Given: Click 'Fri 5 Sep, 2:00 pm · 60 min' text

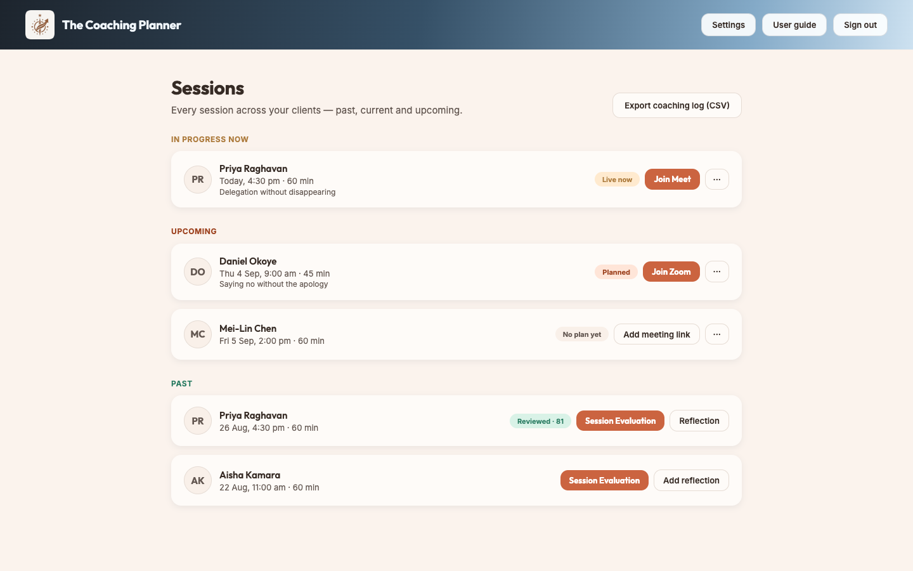Looking at the screenshot, I should pos(272,341).
